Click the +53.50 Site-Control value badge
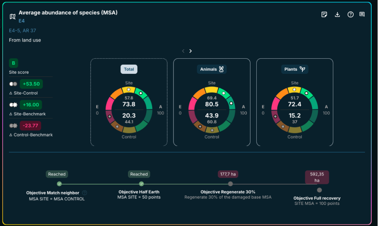This screenshot has height=226, width=378. [x=31, y=84]
